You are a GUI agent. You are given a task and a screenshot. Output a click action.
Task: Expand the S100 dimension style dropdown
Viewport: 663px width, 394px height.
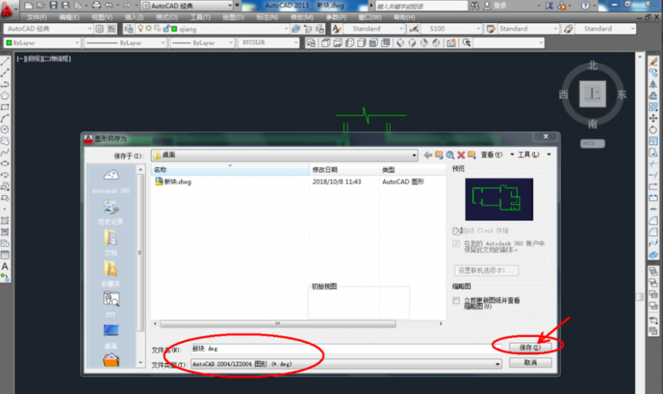click(478, 29)
